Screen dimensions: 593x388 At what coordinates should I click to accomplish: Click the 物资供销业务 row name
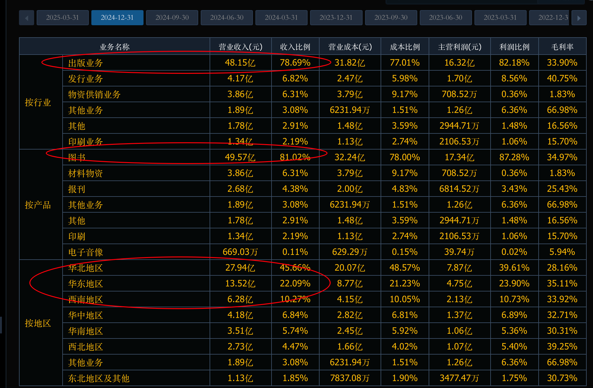click(x=94, y=94)
